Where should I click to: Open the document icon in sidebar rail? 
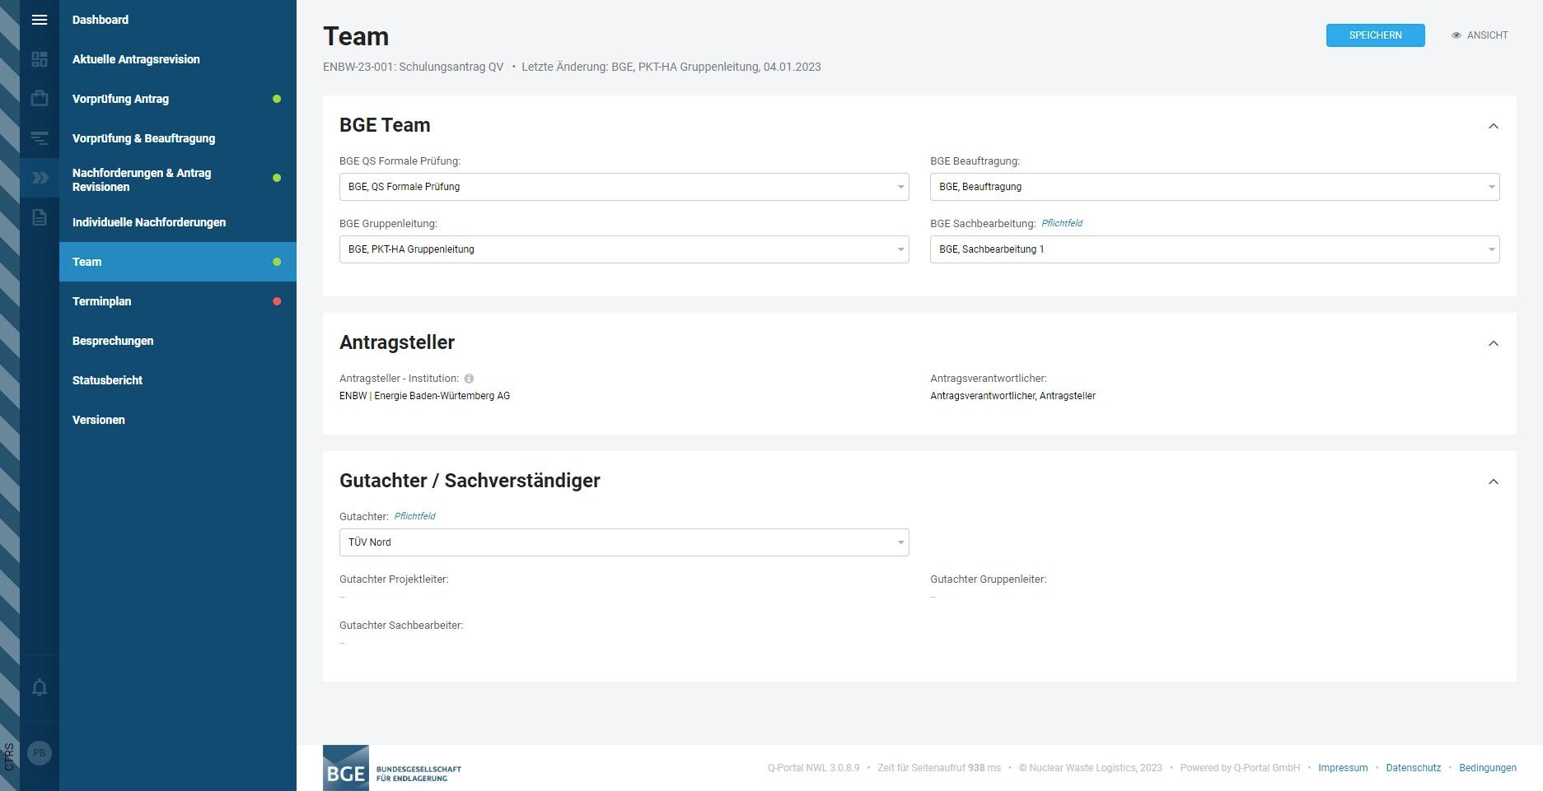pos(40,218)
